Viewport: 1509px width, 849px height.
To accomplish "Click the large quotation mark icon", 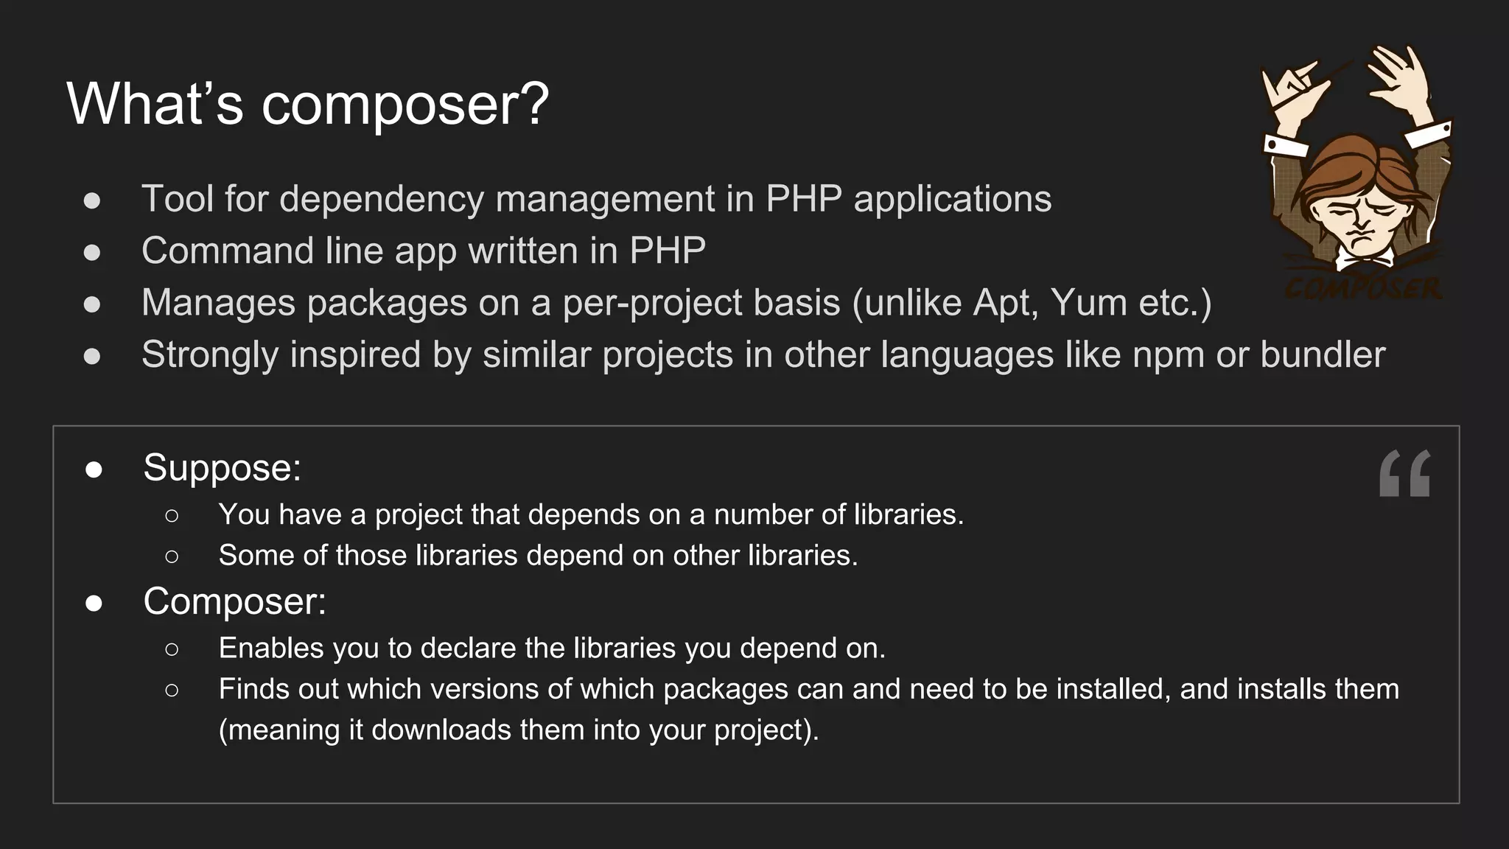I will [x=1404, y=473].
